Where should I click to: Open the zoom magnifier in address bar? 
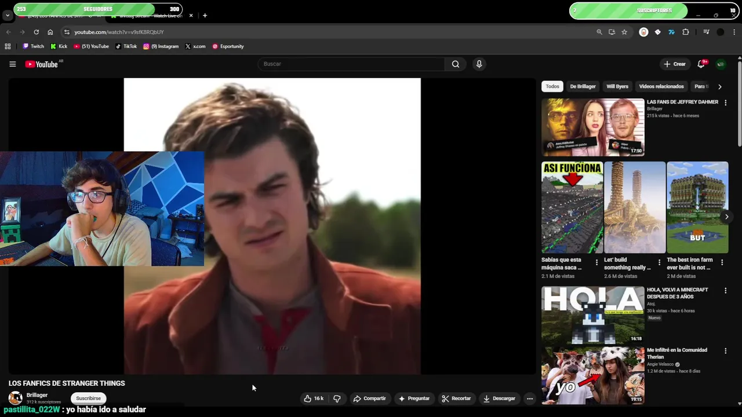click(599, 32)
